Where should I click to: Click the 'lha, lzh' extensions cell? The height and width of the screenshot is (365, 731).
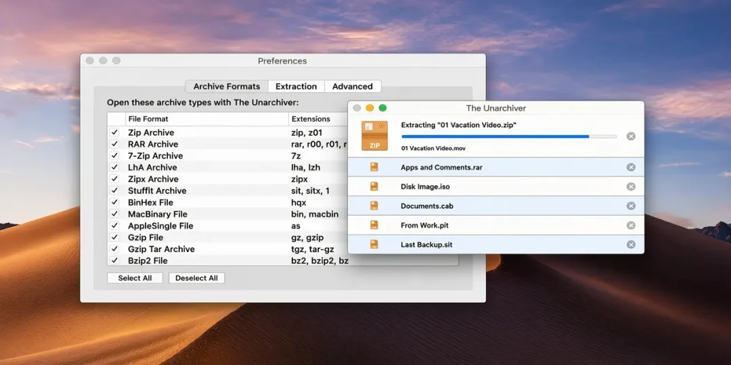(305, 167)
